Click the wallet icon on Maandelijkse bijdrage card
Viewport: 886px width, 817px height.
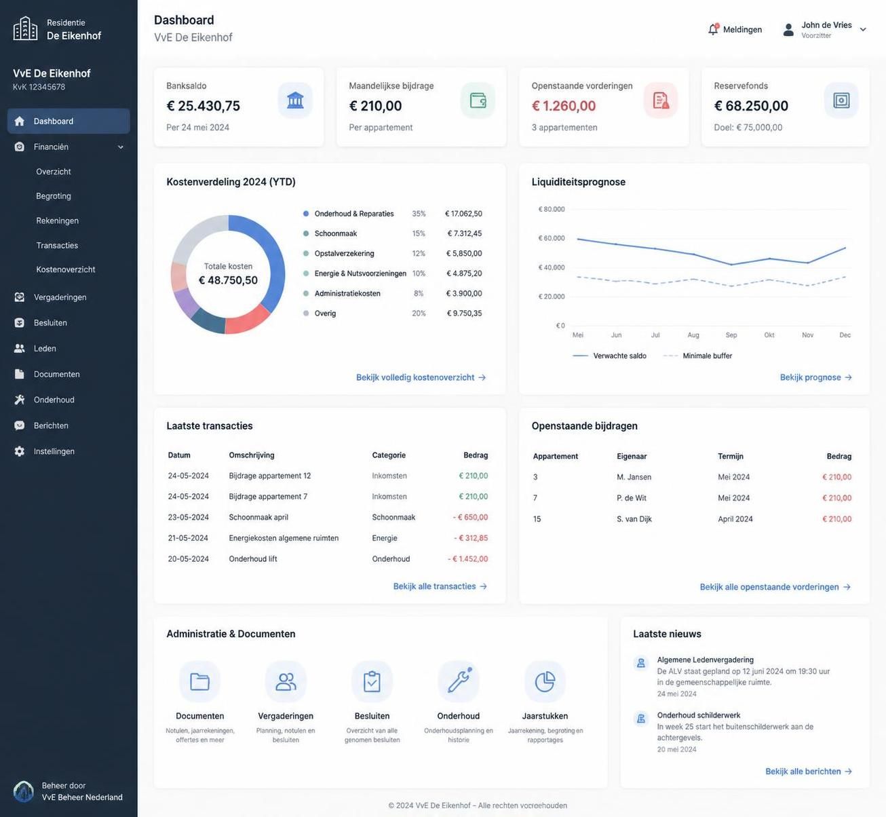478,100
